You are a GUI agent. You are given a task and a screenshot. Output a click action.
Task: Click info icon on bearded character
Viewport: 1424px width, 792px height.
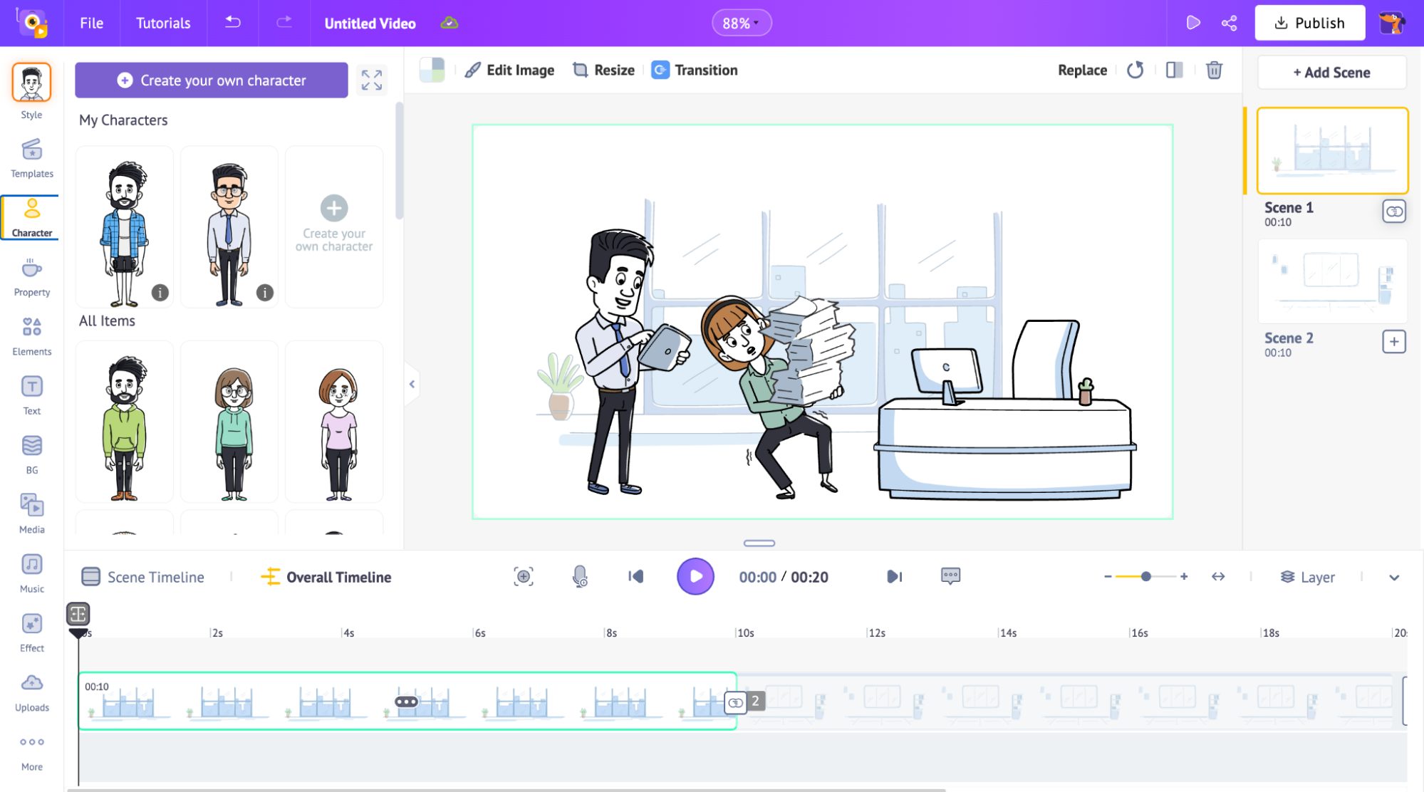160,293
